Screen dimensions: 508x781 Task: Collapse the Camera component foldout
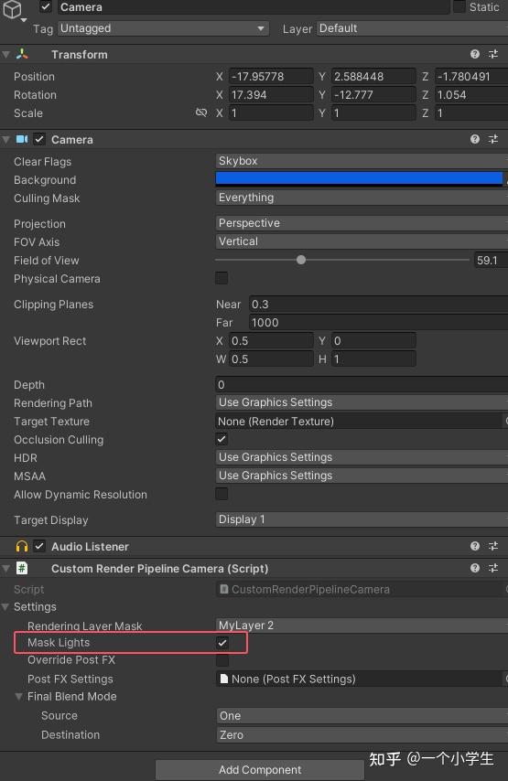point(6,139)
